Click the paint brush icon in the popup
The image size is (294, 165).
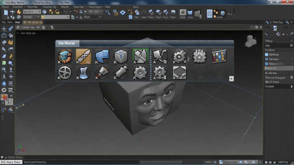pos(102,72)
